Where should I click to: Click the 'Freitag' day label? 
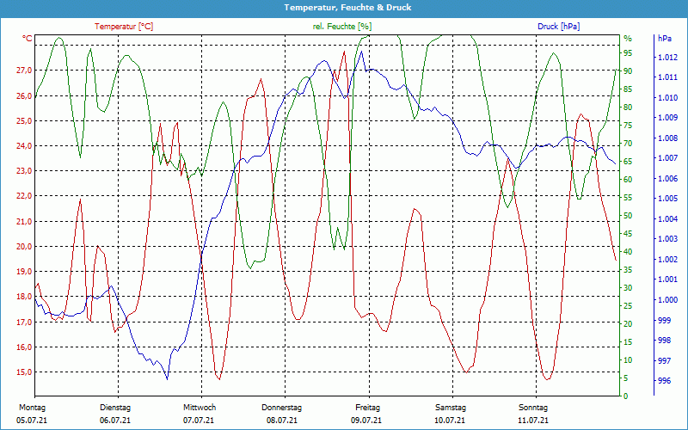(x=368, y=408)
